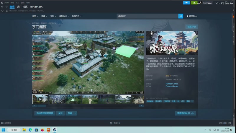Viewport: 236px width, 133px height.
Task: Expand the 推荐 store dropdown
Action: click(44, 16)
